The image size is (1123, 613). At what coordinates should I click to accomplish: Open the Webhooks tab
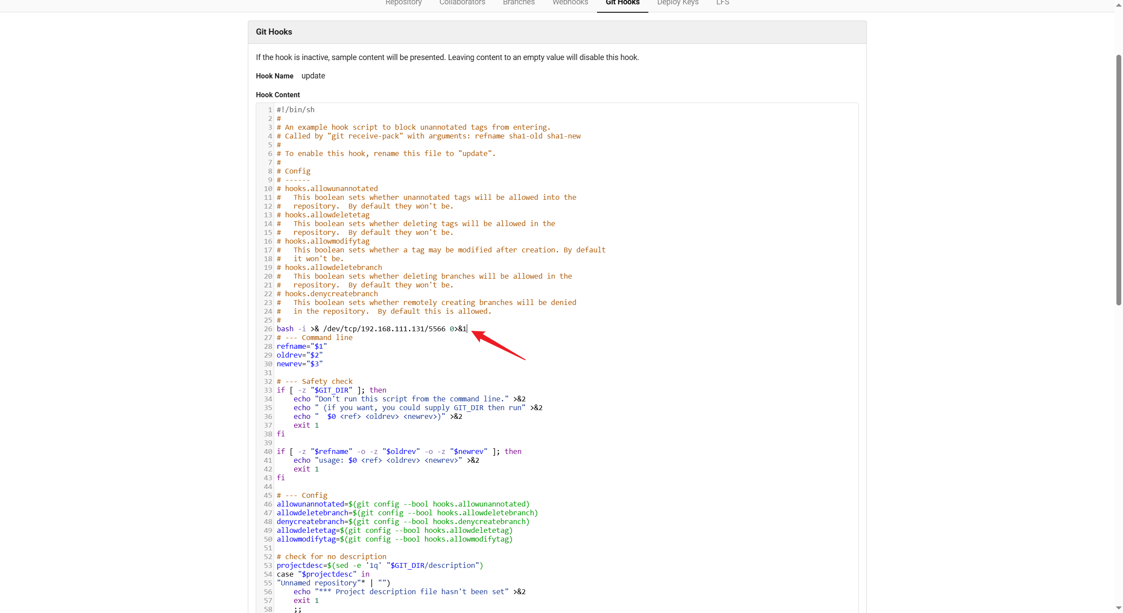[x=570, y=3]
